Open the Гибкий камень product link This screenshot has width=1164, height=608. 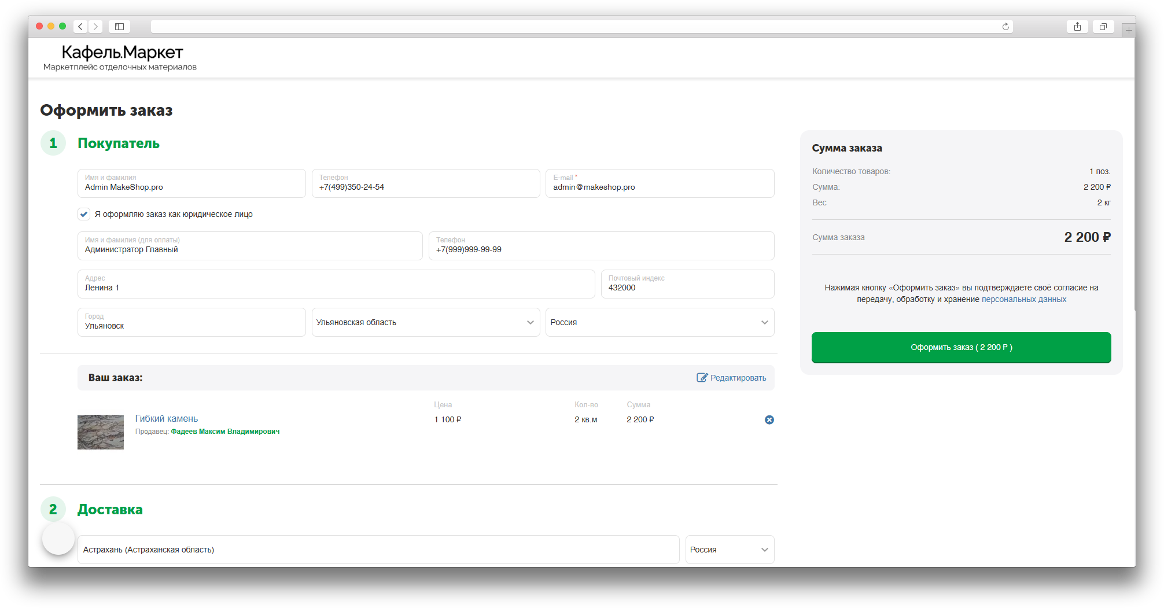pos(167,418)
